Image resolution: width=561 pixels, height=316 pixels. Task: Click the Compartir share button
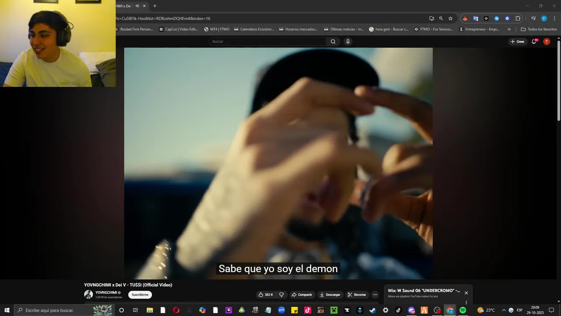[x=302, y=294]
